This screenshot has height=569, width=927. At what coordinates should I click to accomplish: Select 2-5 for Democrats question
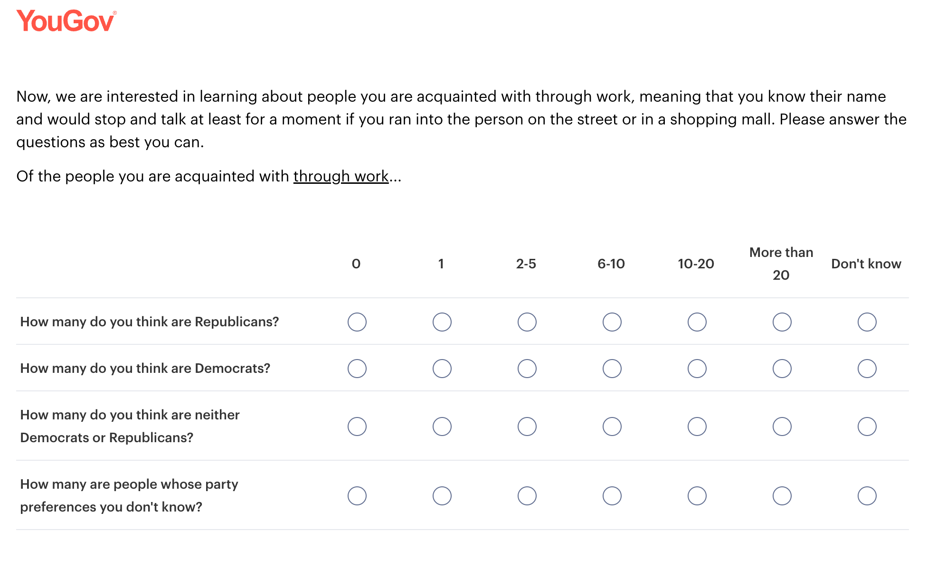527,369
